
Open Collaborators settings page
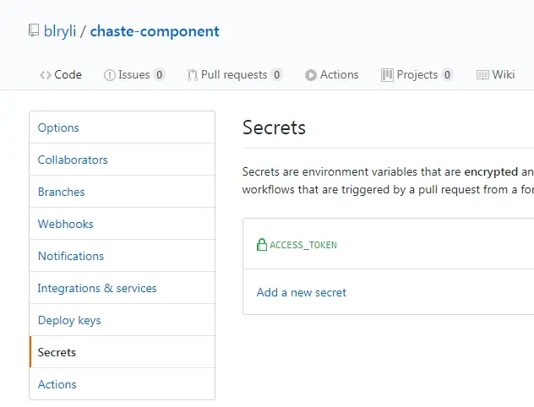pos(73,160)
